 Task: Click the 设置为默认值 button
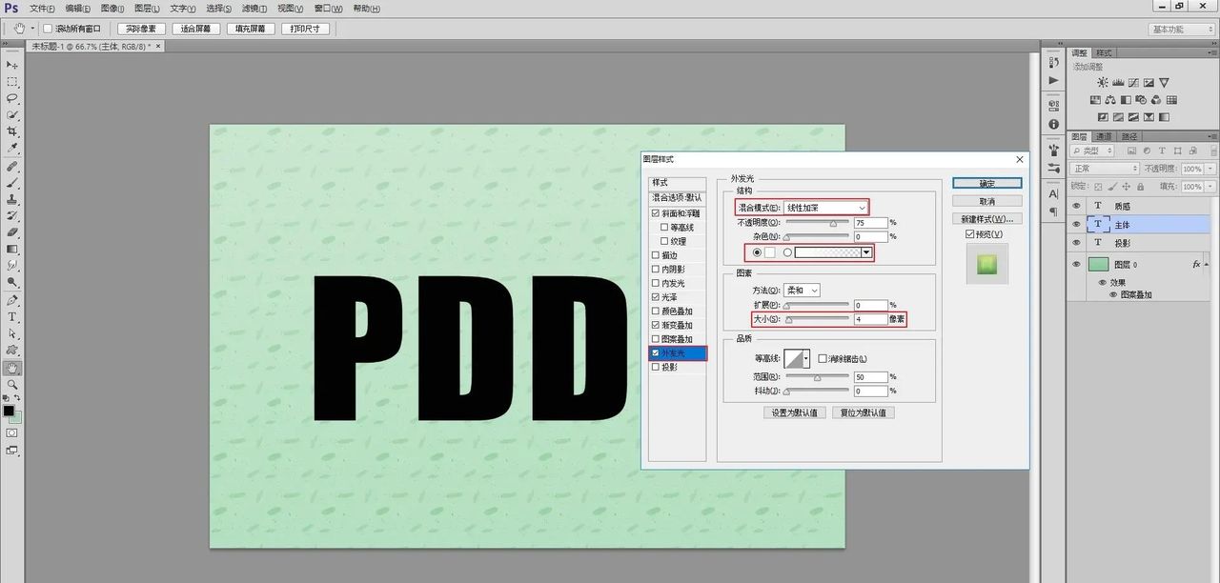coord(794,412)
